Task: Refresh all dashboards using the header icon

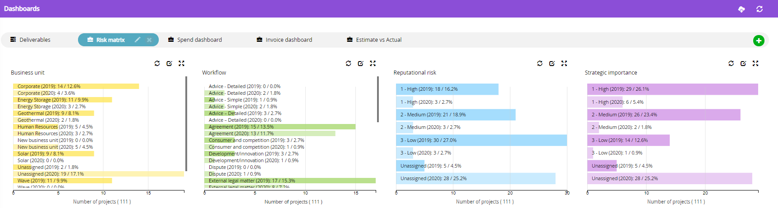Action: coord(760,9)
